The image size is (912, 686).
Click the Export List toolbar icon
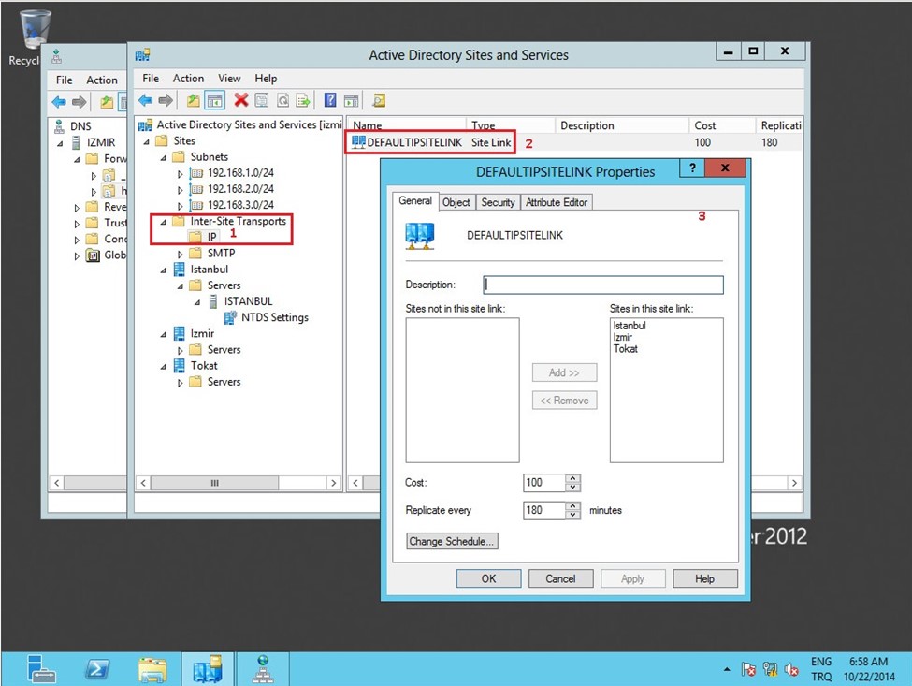coord(303,101)
